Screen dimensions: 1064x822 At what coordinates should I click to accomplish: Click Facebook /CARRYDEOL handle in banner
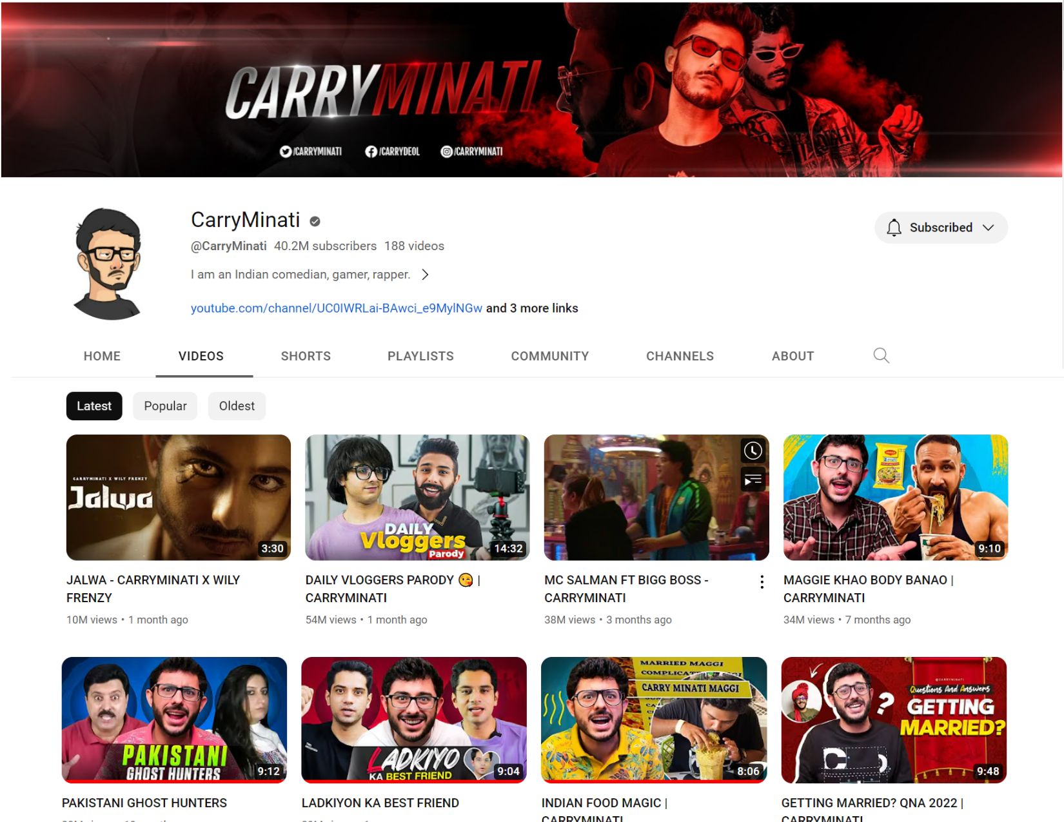(393, 152)
